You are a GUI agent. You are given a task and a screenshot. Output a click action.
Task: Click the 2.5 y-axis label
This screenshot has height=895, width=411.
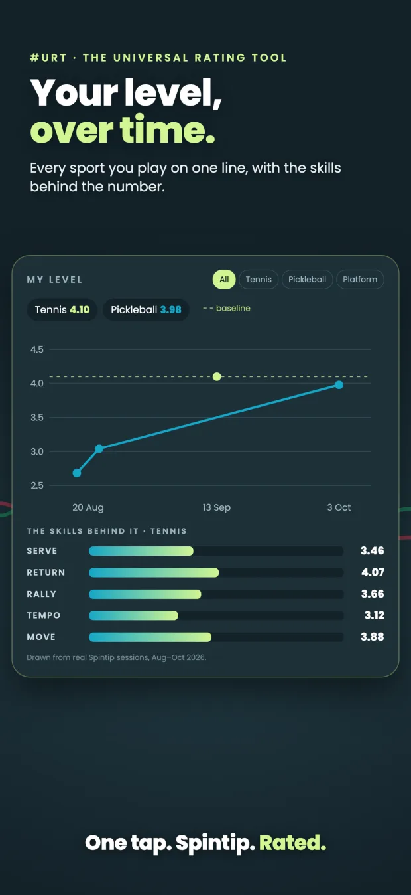[36, 485]
